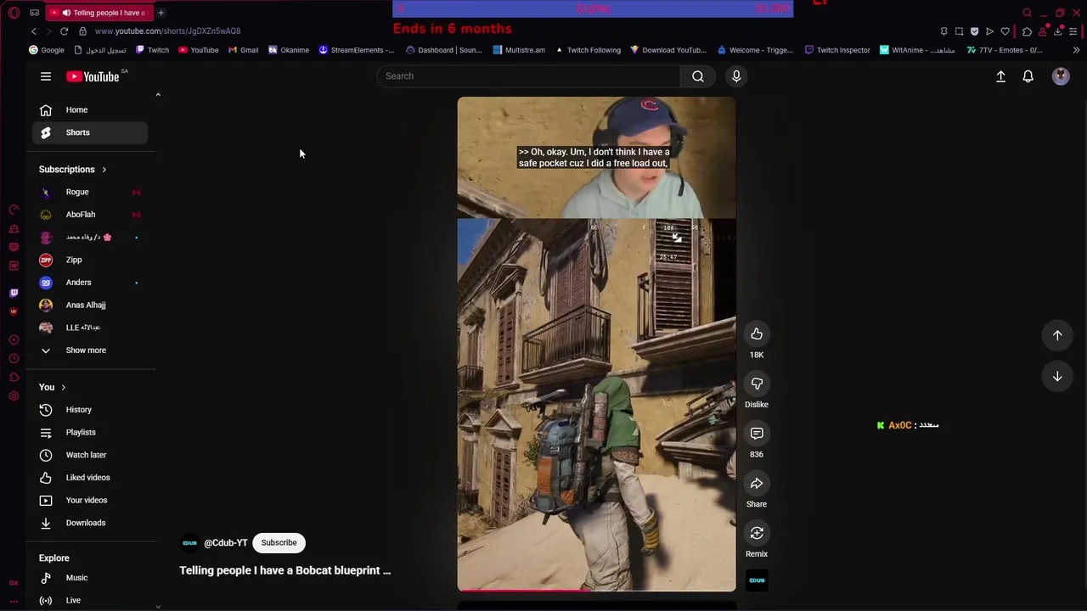1087x611 pixels.
Task: Open Opera main menu logo
Action: [14, 13]
